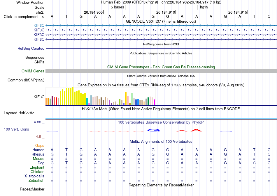Click the Layered H3K27Ac track label
Screen dimensions: 277x196
pos(19,113)
